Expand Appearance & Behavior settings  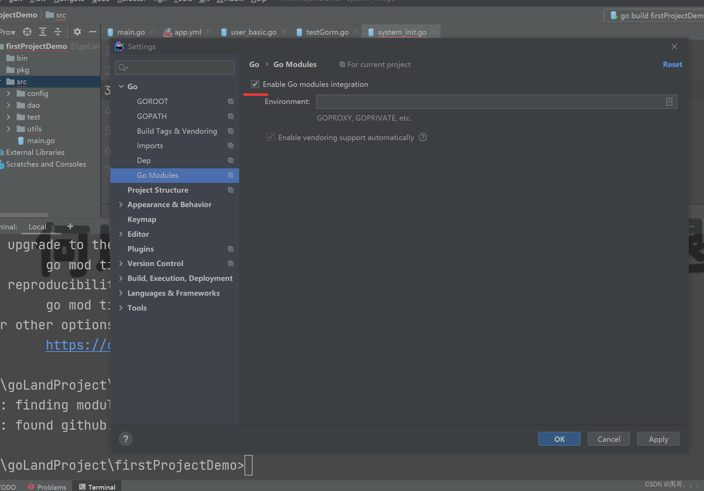tap(121, 204)
